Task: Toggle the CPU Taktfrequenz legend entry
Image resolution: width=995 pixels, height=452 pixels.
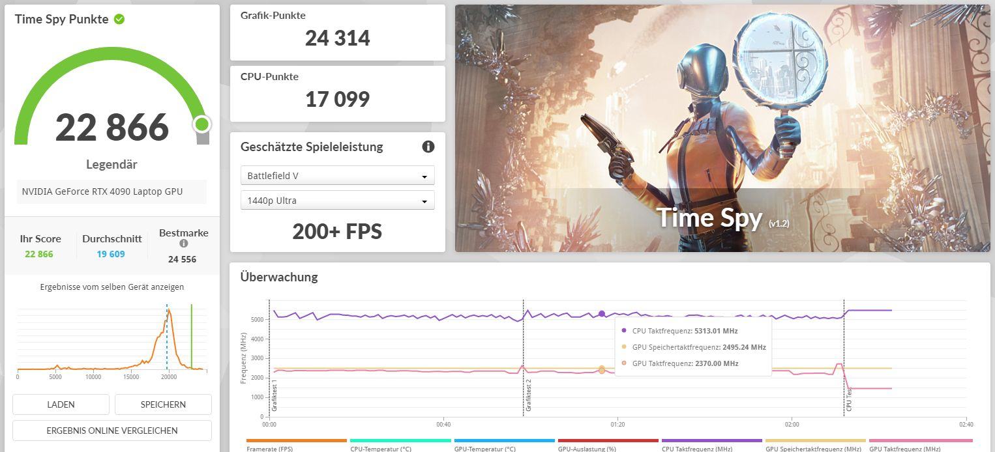Action: [x=711, y=445]
